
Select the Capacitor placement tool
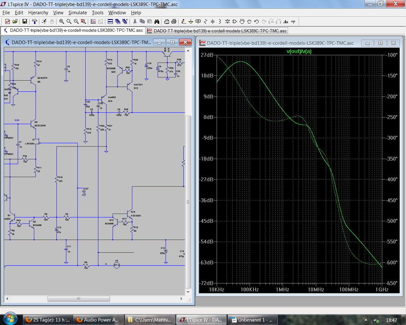(213, 21)
